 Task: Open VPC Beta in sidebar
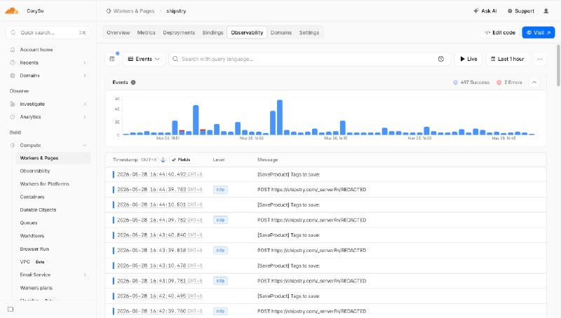click(x=32, y=262)
